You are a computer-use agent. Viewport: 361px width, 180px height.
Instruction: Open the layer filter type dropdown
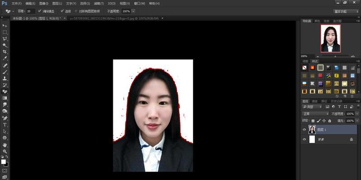coord(312,107)
